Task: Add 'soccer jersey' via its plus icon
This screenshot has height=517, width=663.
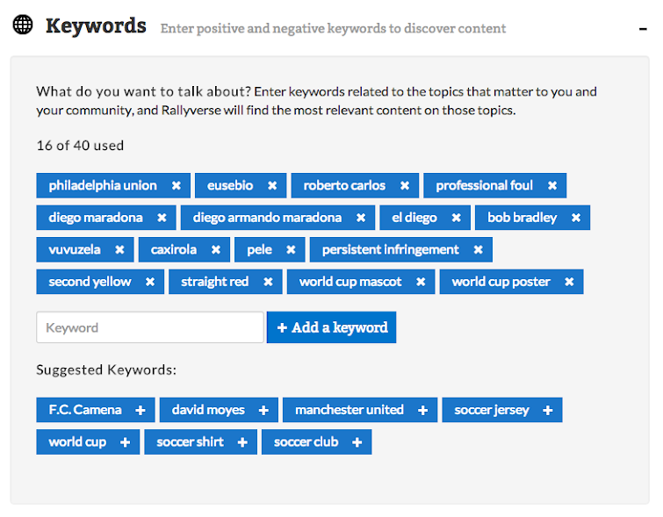Action: pos(548,410)
